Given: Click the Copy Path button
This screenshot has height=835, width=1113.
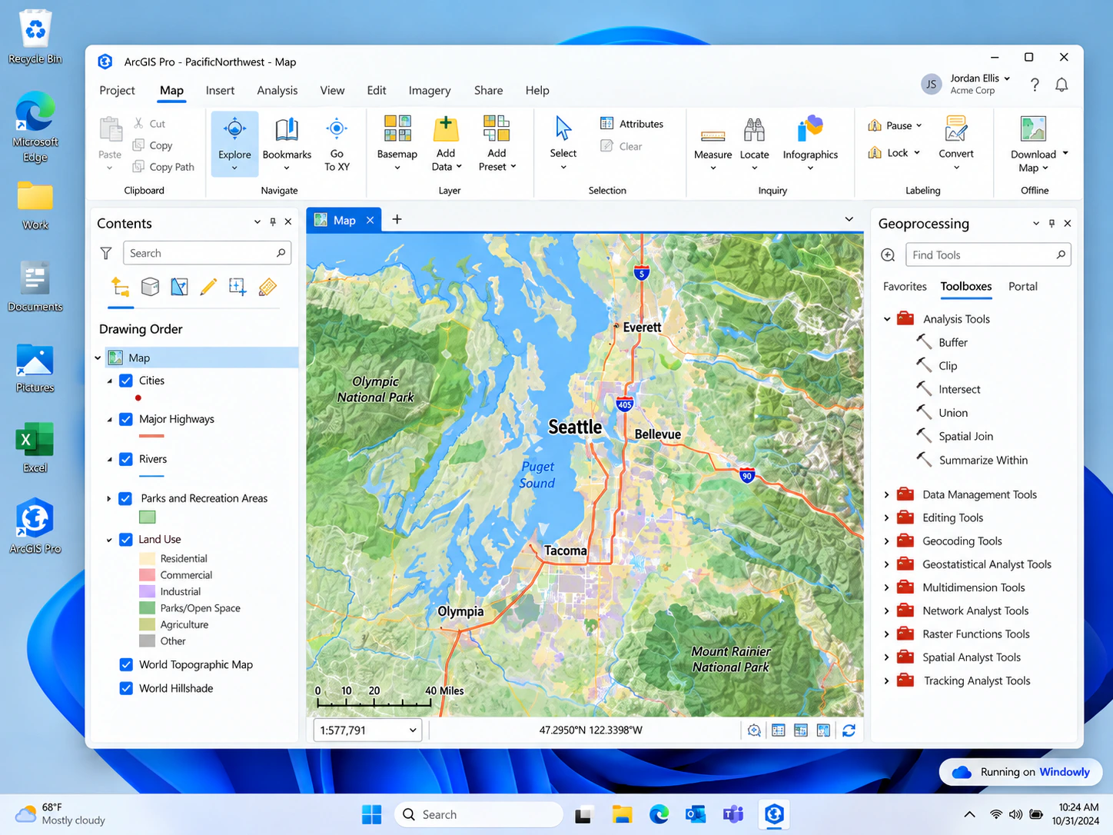Looking at the screenshot, I should pyautogui.click(x=163, y=167).
